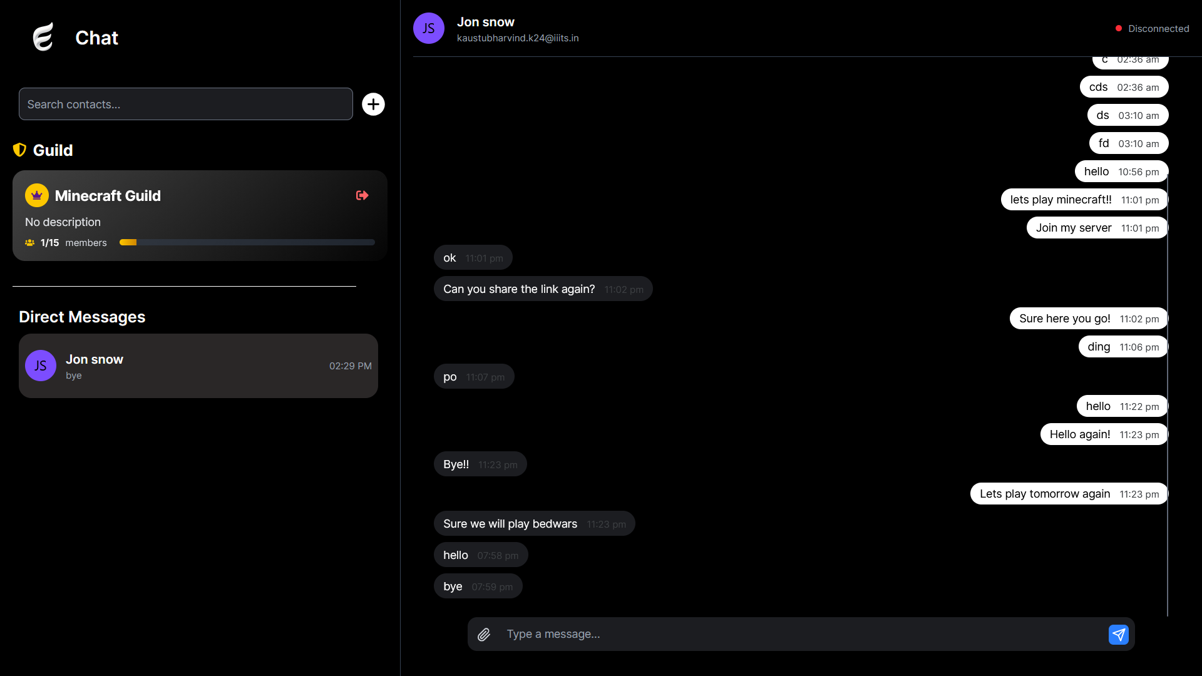
Task: Click the Search contacts field
Action: pyautogui.click(x=185, y=104)
